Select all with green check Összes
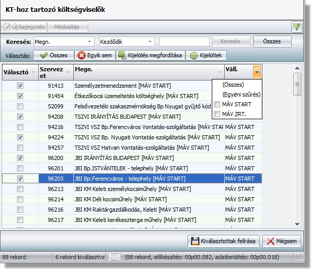 [54, 55]
